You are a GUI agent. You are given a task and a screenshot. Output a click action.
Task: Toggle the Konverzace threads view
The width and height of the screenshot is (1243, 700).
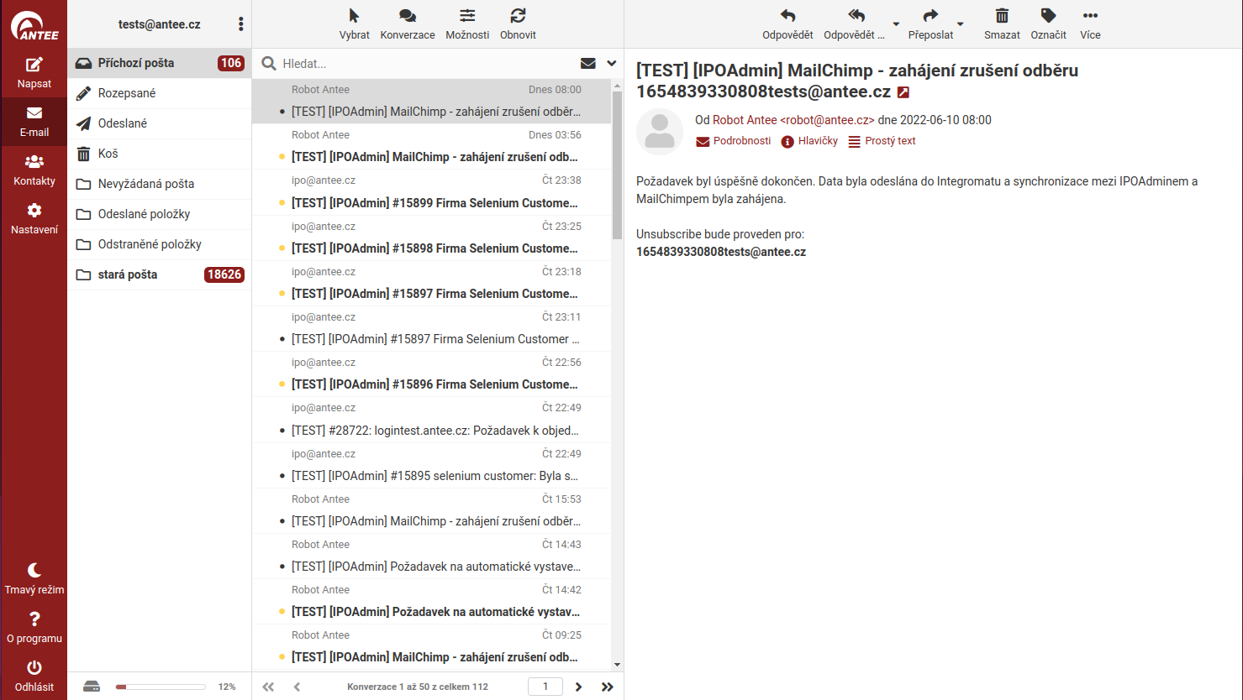tap(407, 16)
